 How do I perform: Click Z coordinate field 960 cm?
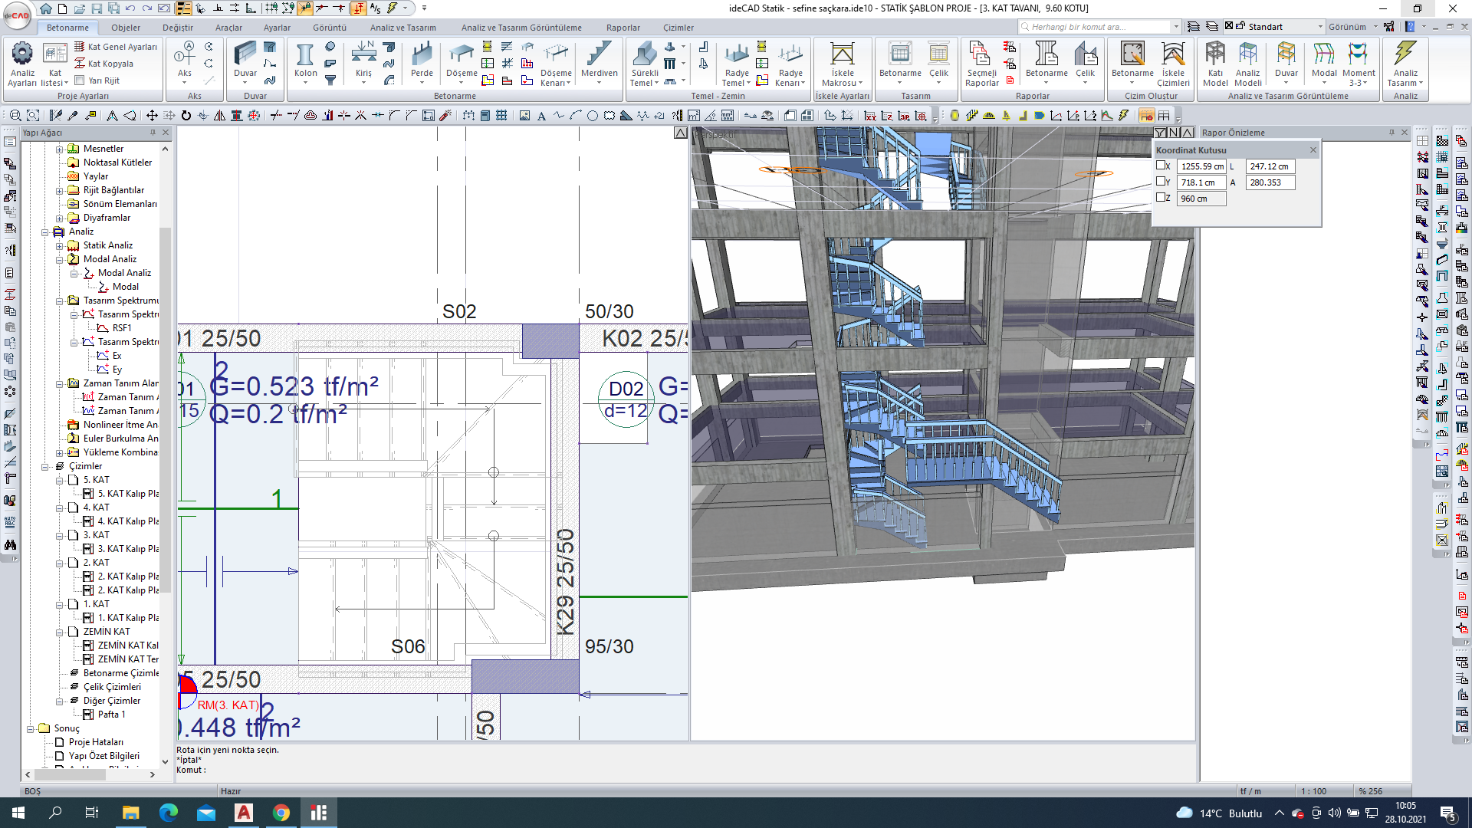point(1201,199)
